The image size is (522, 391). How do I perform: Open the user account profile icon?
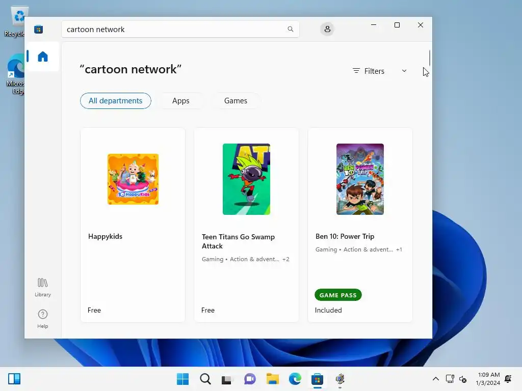tap(327, 29)
